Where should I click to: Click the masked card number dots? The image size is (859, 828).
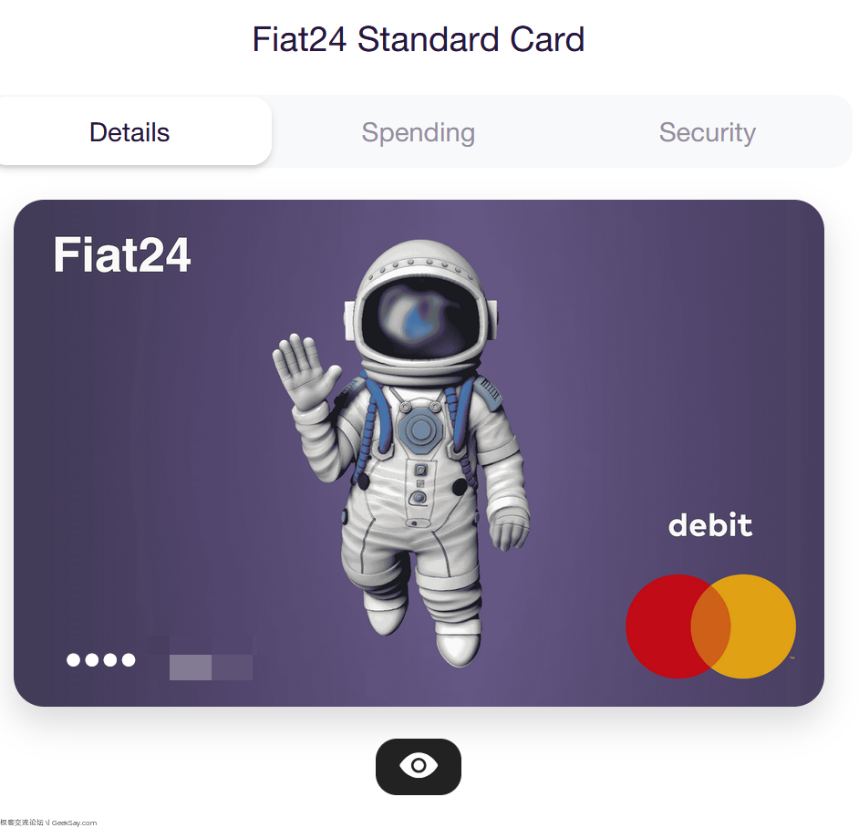click(x=101, y=660)
